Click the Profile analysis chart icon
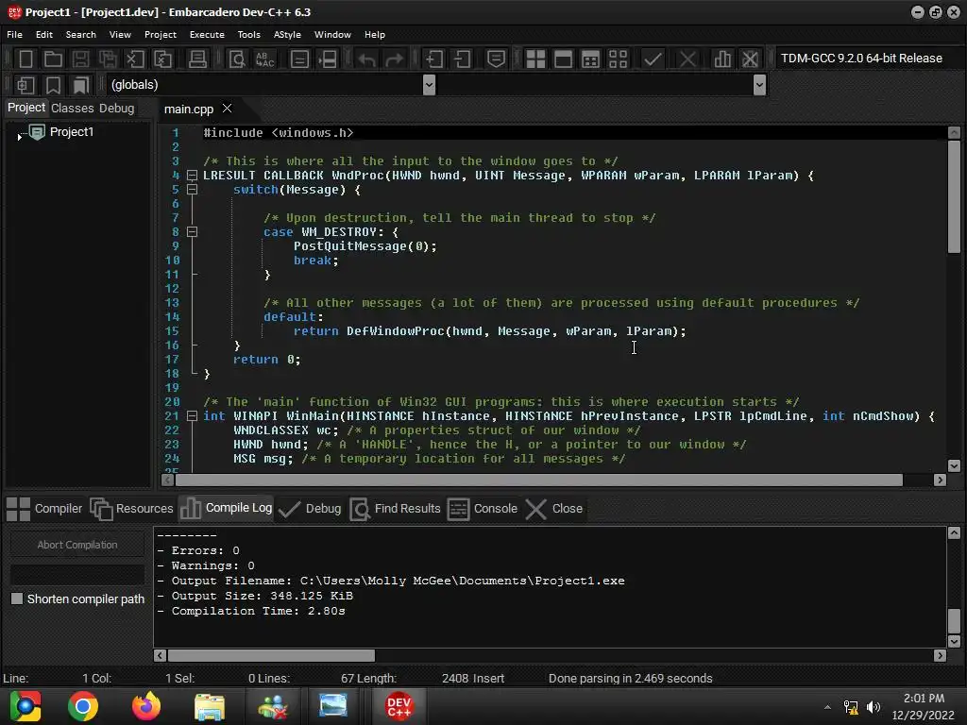This screenshot has height=725, width=967. click(x=722, y=59)
